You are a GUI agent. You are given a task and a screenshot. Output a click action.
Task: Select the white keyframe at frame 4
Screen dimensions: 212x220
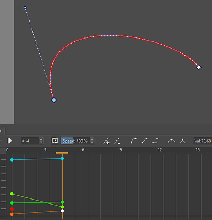coord(62,211)
